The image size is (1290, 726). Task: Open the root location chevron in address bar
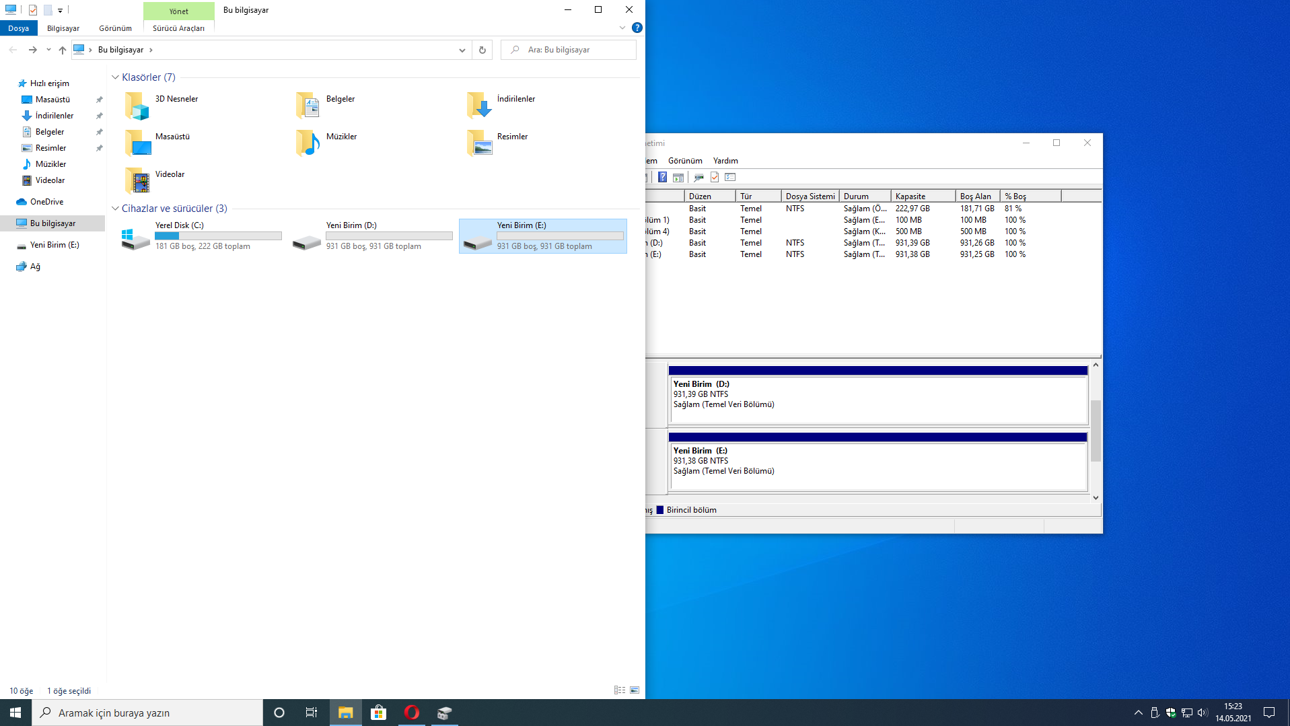(90, 50)
